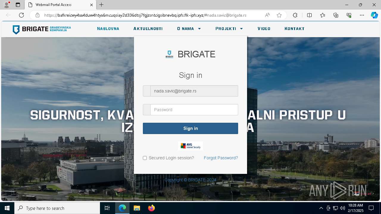Open the Windows Start menu
This screenshot has width=381, height=214.
pos(7,208)
